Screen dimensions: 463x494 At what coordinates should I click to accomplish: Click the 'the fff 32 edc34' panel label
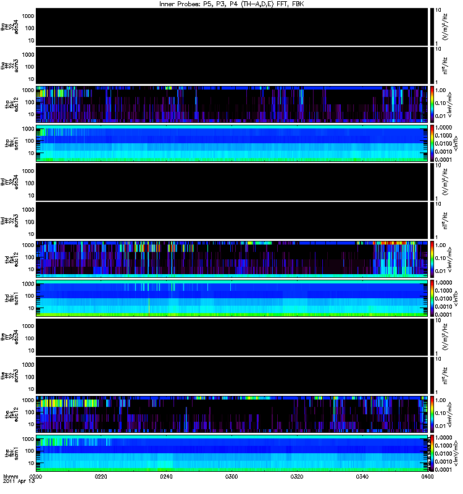point(10,337)
